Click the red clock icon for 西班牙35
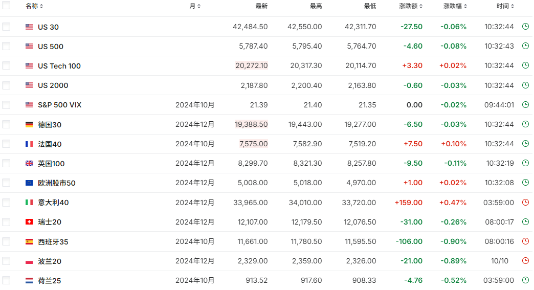 click(x=525, y=241)
